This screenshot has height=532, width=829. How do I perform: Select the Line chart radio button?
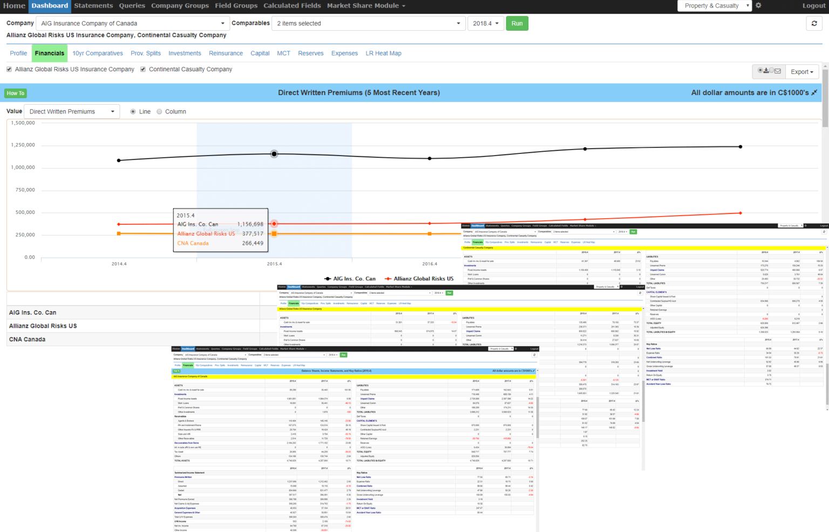[x=133, y=112]
